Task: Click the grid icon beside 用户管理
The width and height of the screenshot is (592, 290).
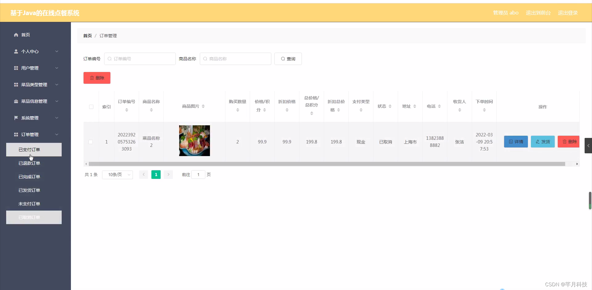Action: click(x=16, y=68)
